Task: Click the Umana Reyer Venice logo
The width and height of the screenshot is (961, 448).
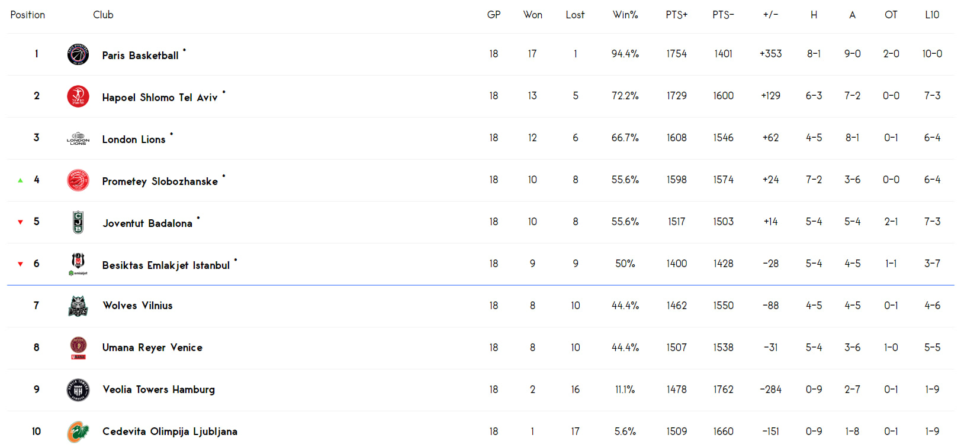Action: [x=78, y=348]
